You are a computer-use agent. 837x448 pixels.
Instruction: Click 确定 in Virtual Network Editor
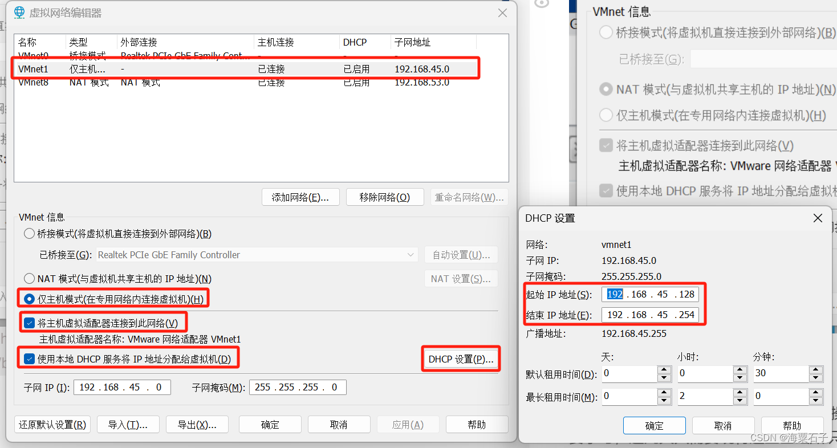[x=270, y=425]
